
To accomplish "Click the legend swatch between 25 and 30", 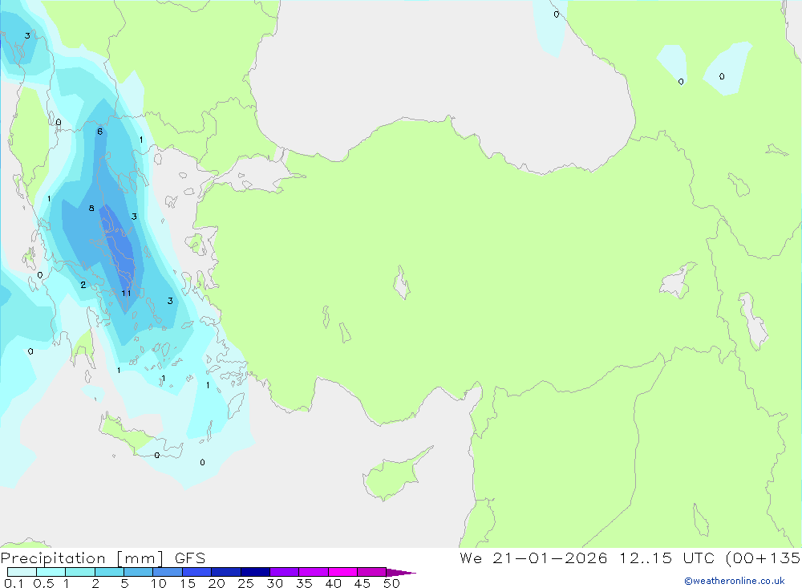I will [255, 572].
